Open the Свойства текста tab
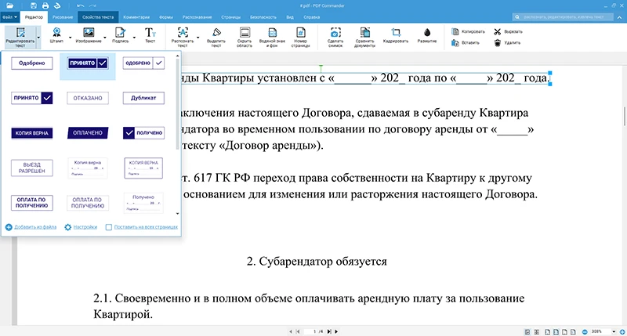Screen dimensions: 627x336 [x=98, y=17]
